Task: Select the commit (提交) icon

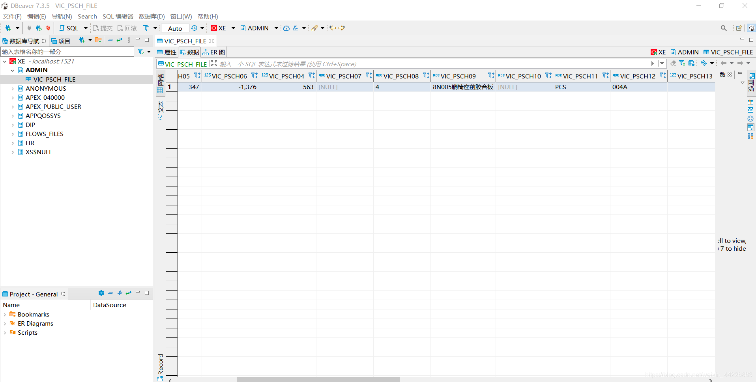Action: [102, 28]
